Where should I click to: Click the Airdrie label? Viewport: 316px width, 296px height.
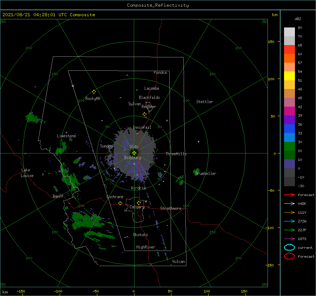(138, 188)
